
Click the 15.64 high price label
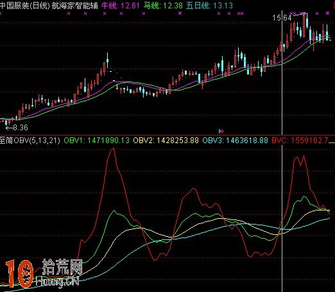tap(282, 18)
